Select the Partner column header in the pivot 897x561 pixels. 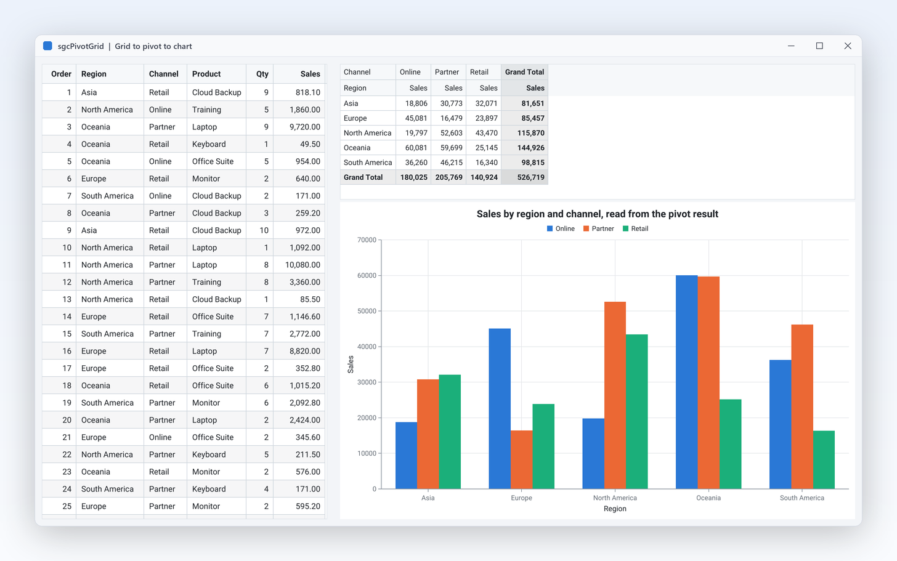448,72
